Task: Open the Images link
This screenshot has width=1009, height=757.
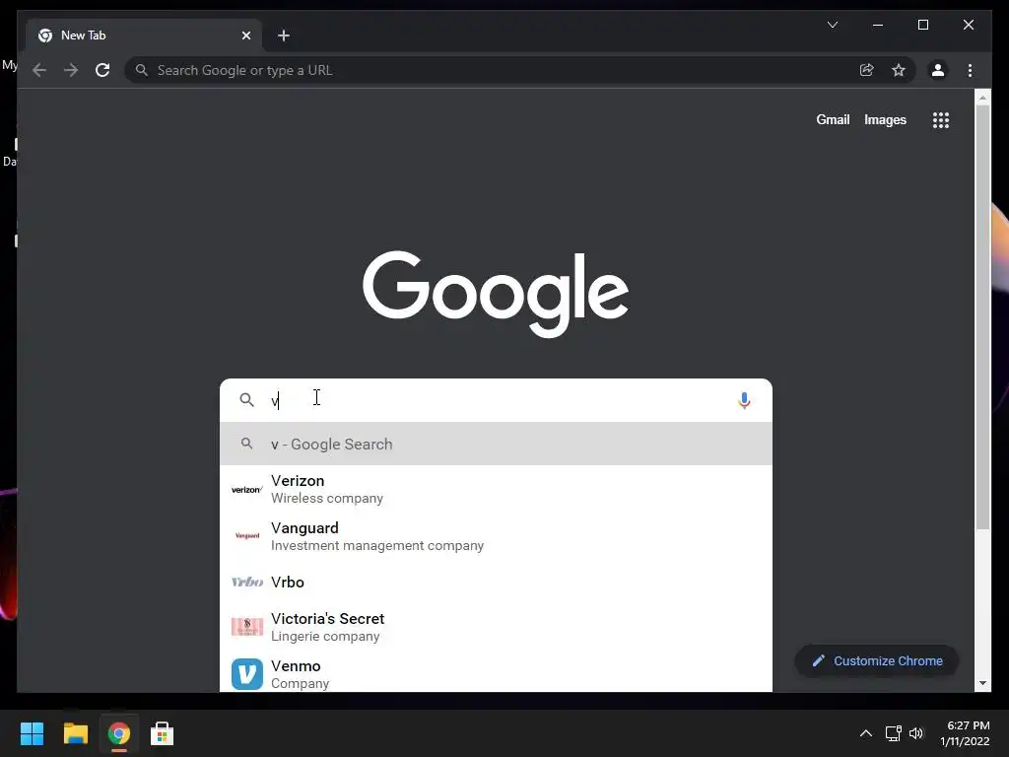Action: tap(885, 119)
